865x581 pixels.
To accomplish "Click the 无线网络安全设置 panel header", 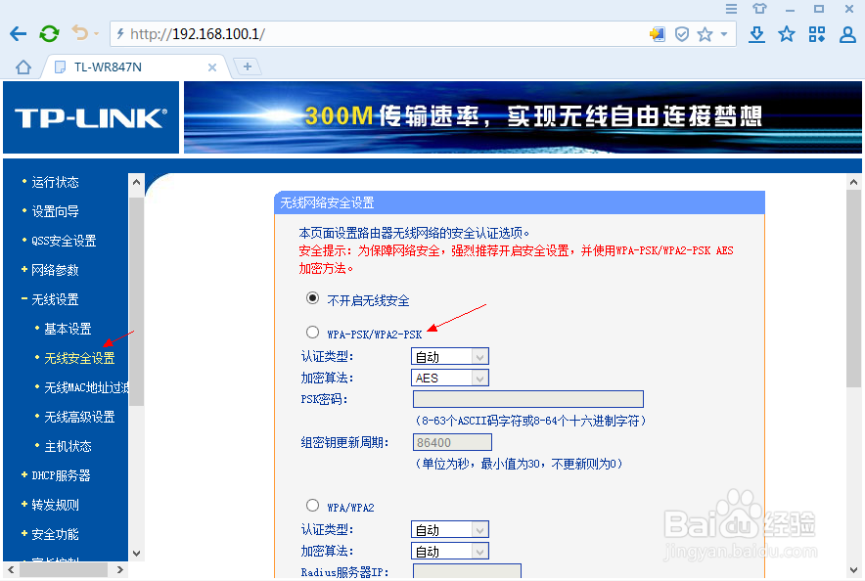I will click(x=520, y=202).
